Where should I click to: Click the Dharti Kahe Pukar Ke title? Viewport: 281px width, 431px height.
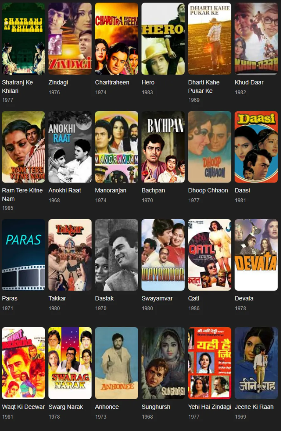coord(204,86)
